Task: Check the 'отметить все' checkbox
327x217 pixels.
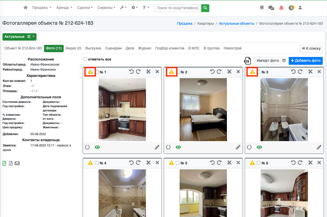Action: coord(85,59)
